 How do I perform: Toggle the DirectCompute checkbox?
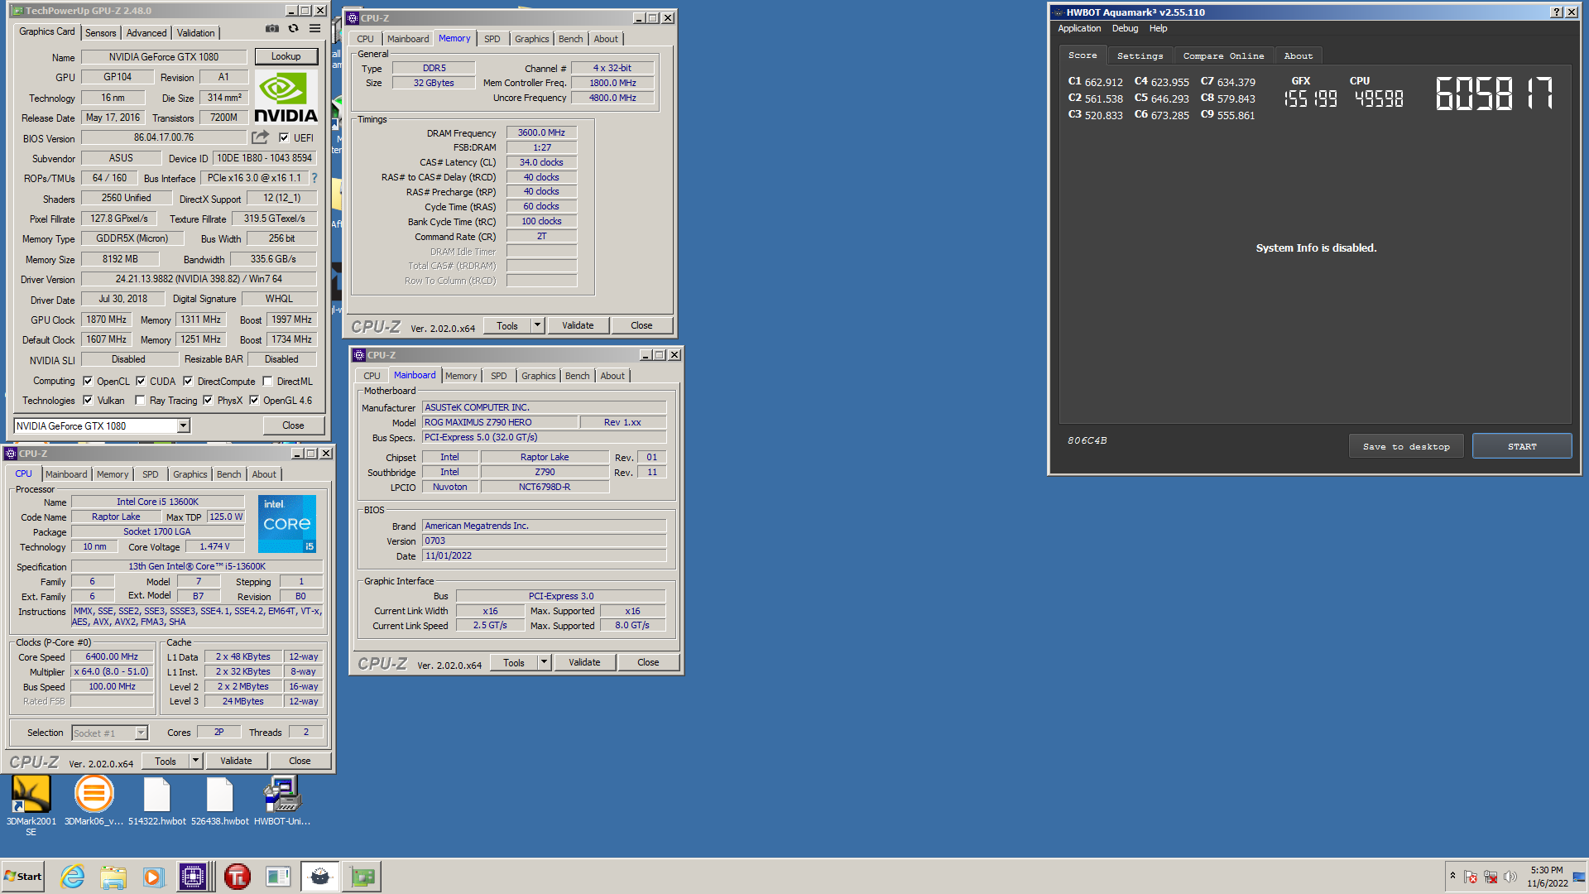(188, 382)
